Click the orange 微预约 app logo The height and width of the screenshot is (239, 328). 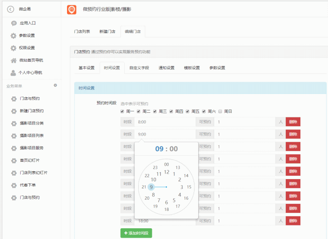(72, 9)
